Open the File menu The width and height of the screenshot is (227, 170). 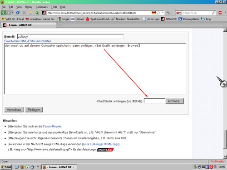tap(4, 7)
